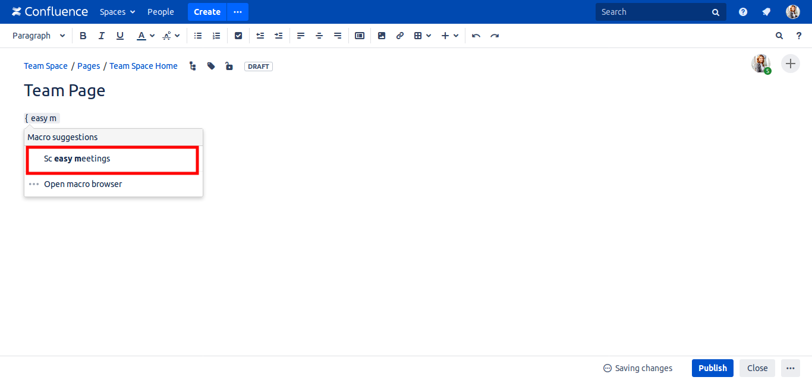Open the Paragraph style dropdown
Screen dimensions: 812x380
(x=39, y=36)
